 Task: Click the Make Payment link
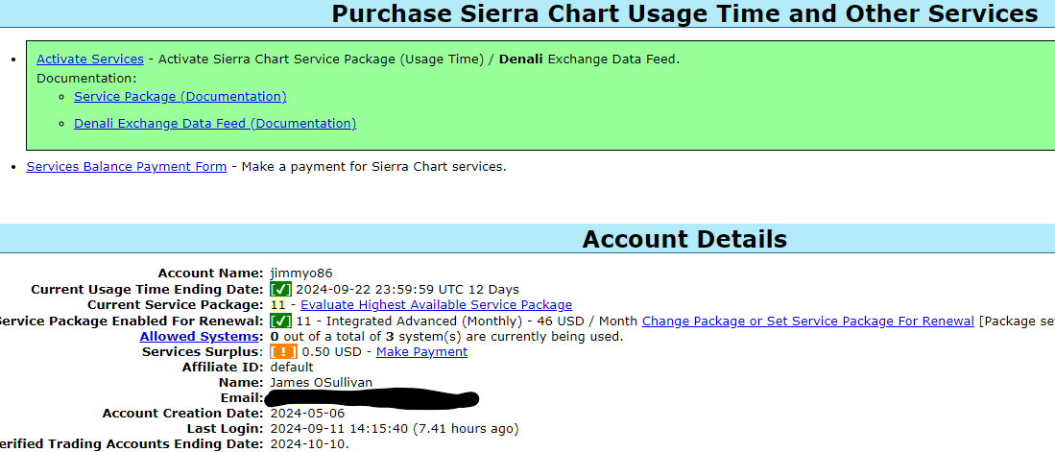[x=421, y=352]
